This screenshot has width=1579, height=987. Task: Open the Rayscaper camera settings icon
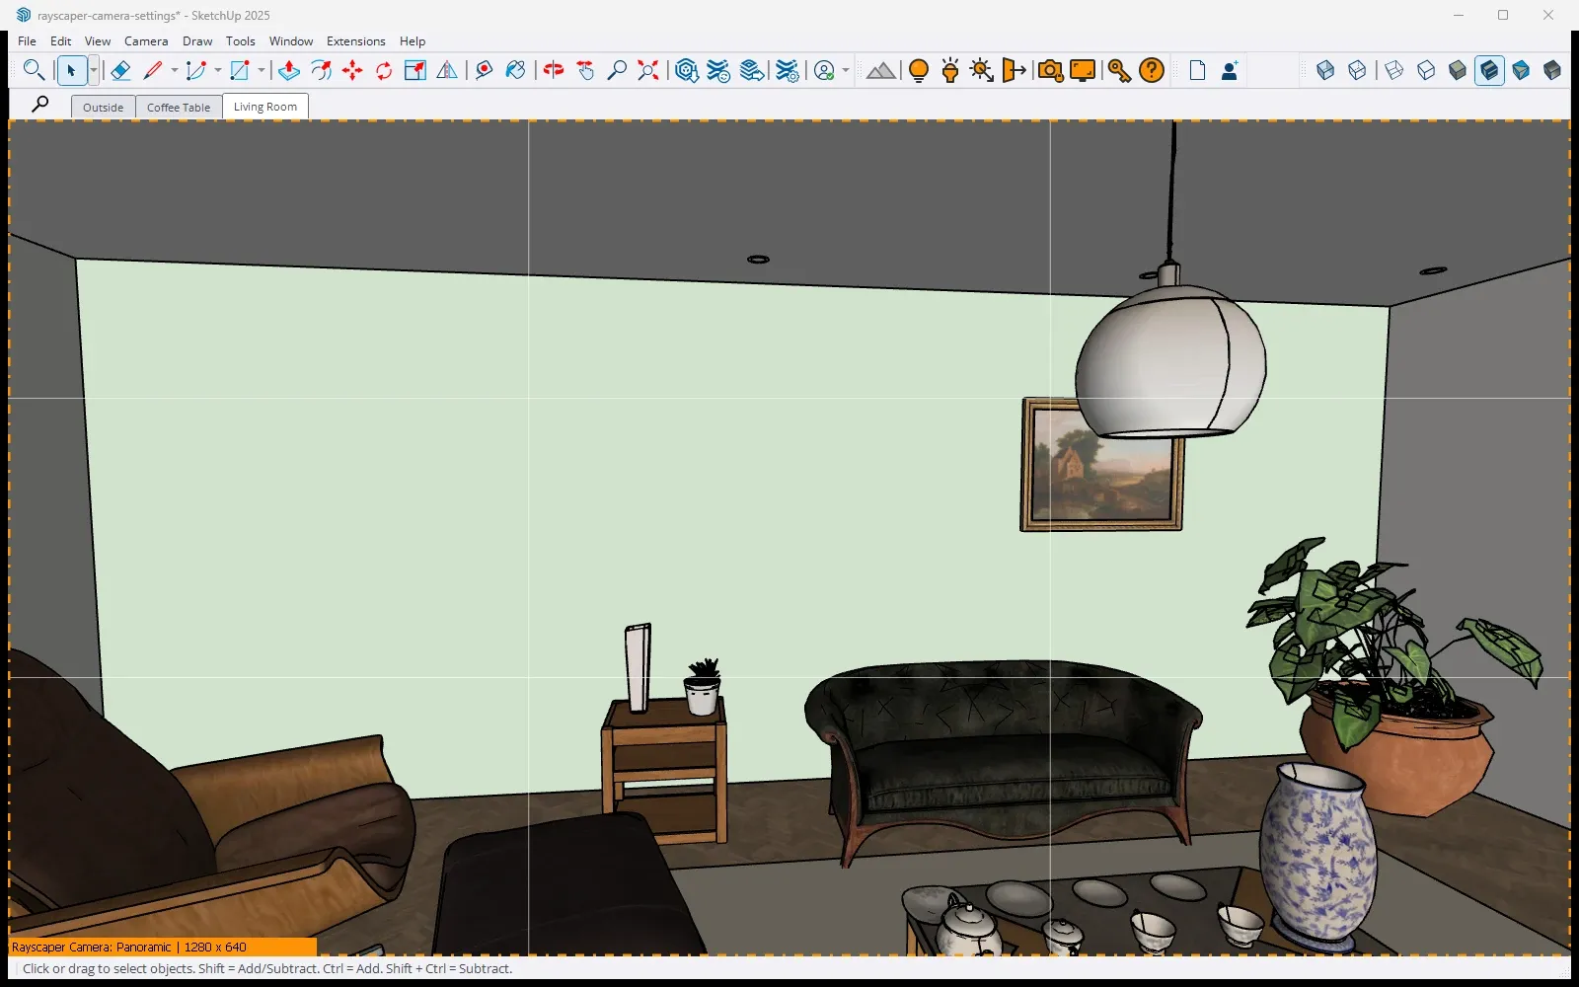tap(1050, 70)
